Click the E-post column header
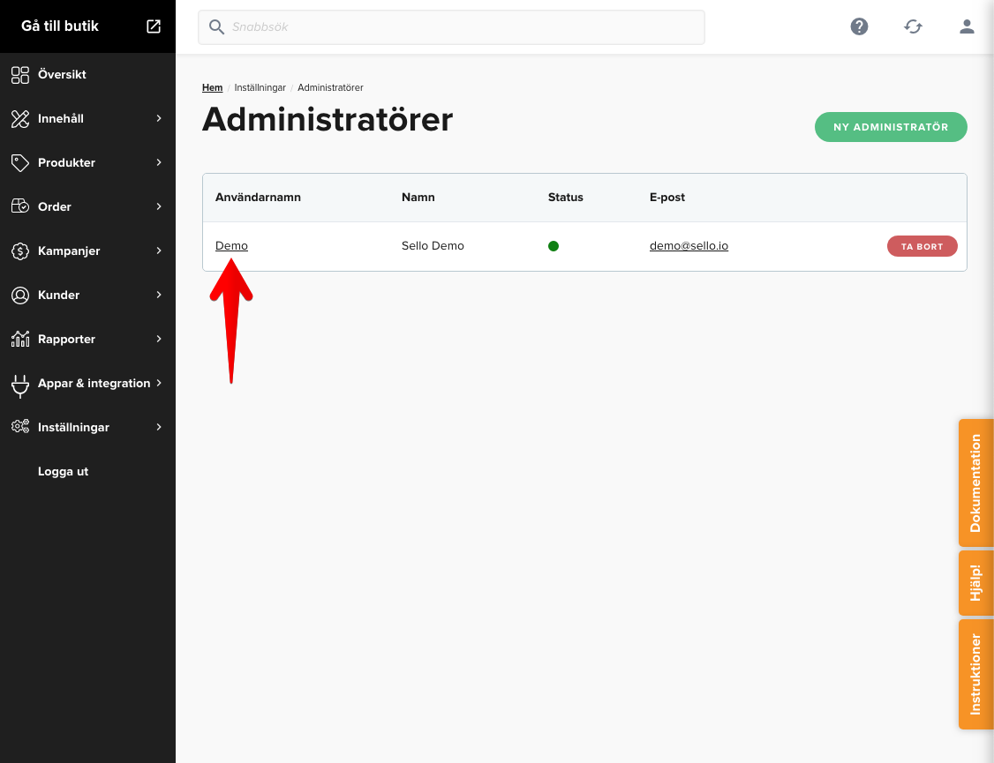 tap(667, 198)
